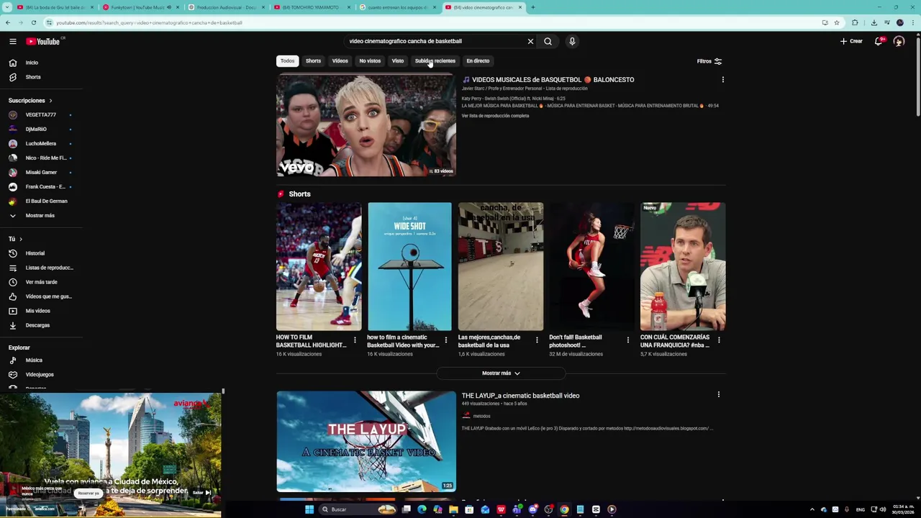Open the Filtros dropdown
Screen dimensions: 921x518
(x=709, y=61)
